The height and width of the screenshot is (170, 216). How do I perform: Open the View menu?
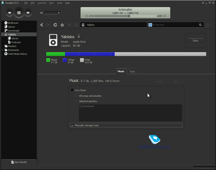pos(51,3)
